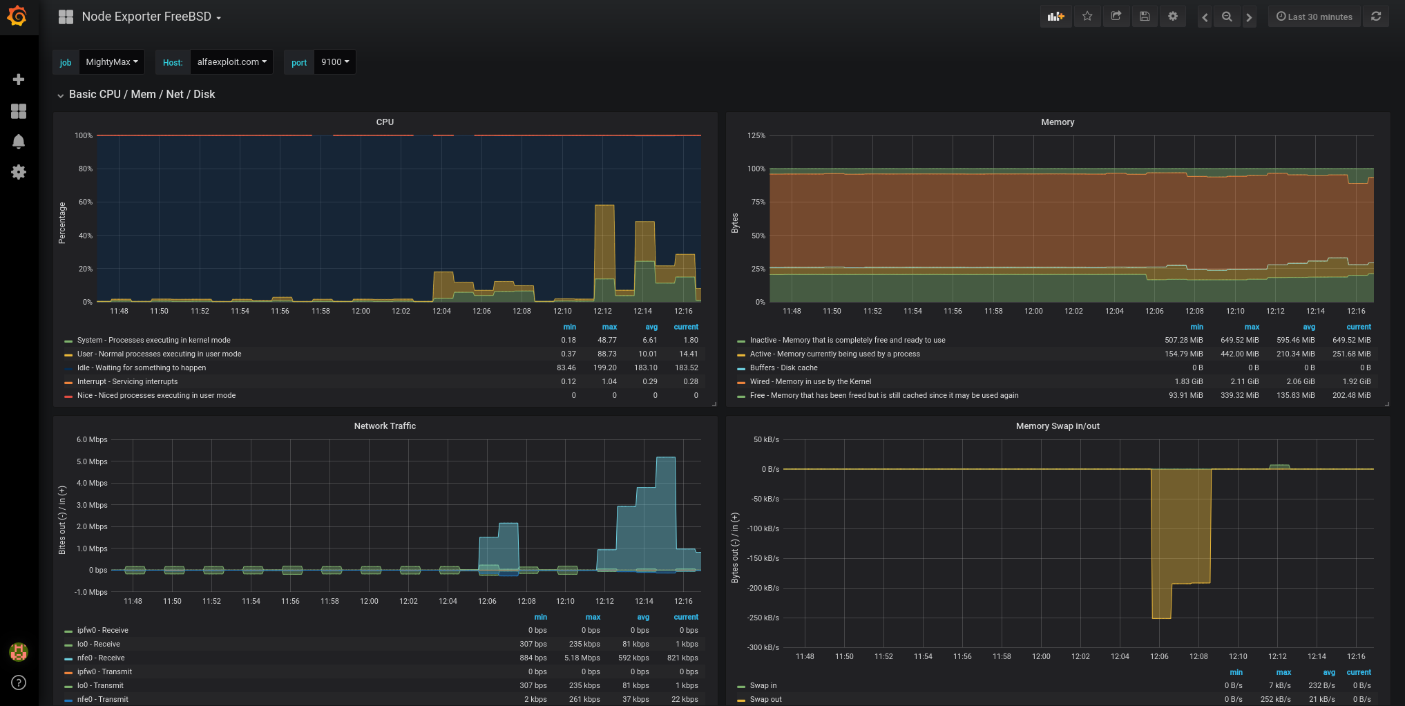Save the current dashboard
The width and height of the screenshot is (1405, 706).
coord(1144,16)
